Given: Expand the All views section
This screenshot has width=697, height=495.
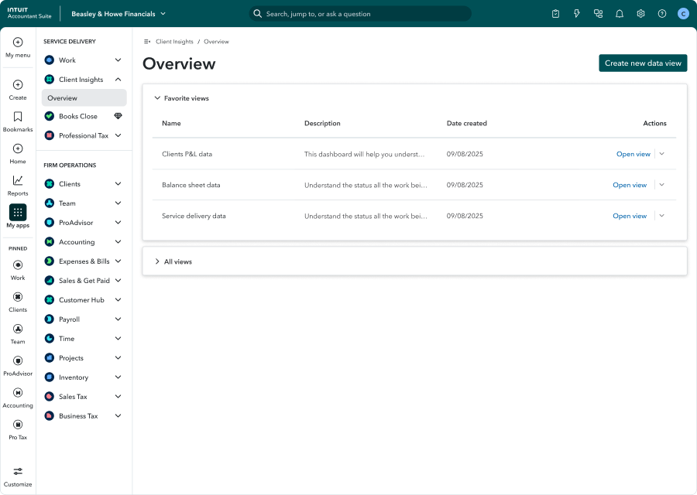Looking at the screenshot, I should (175, 261).
